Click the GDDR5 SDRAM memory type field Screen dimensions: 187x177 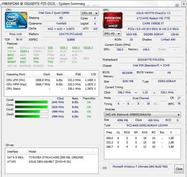tap(153, 34)
